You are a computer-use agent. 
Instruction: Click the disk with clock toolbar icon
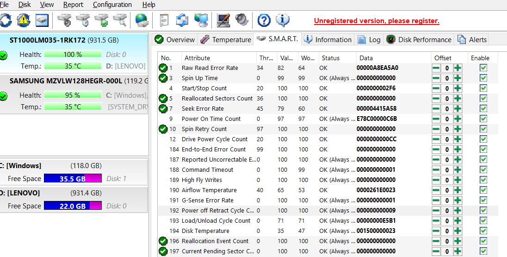tap(83, 20)
